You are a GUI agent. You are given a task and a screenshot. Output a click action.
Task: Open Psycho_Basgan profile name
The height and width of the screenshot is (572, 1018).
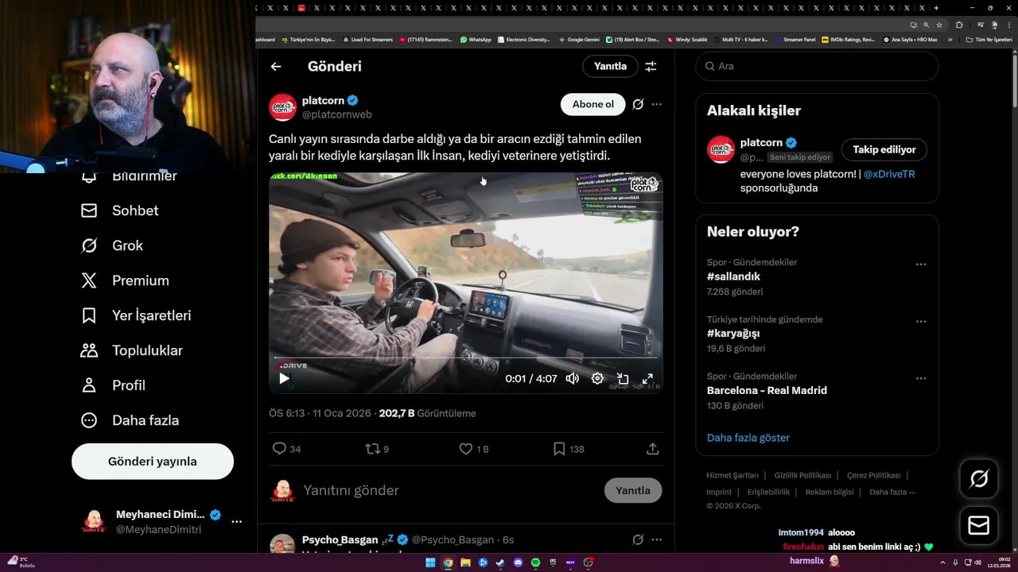pos(340,539)
